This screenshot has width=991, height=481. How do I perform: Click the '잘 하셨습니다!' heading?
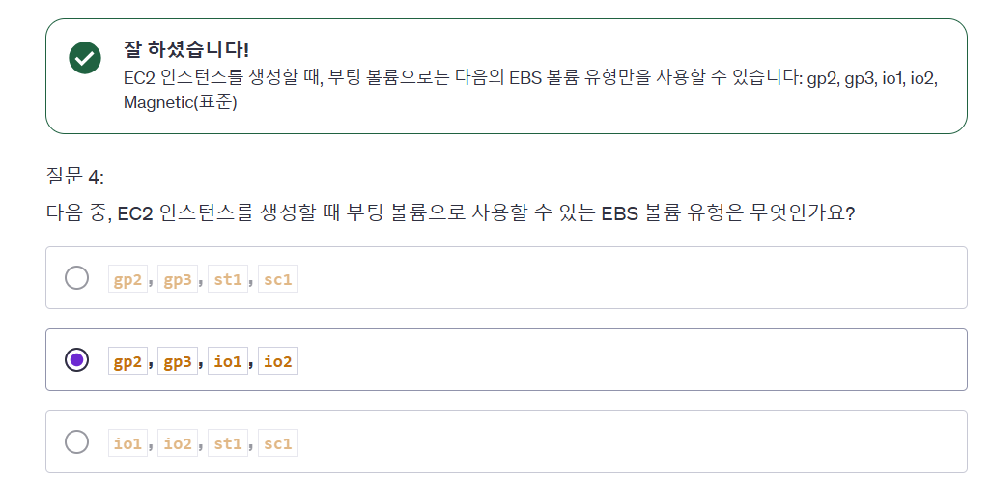(186, 48)
